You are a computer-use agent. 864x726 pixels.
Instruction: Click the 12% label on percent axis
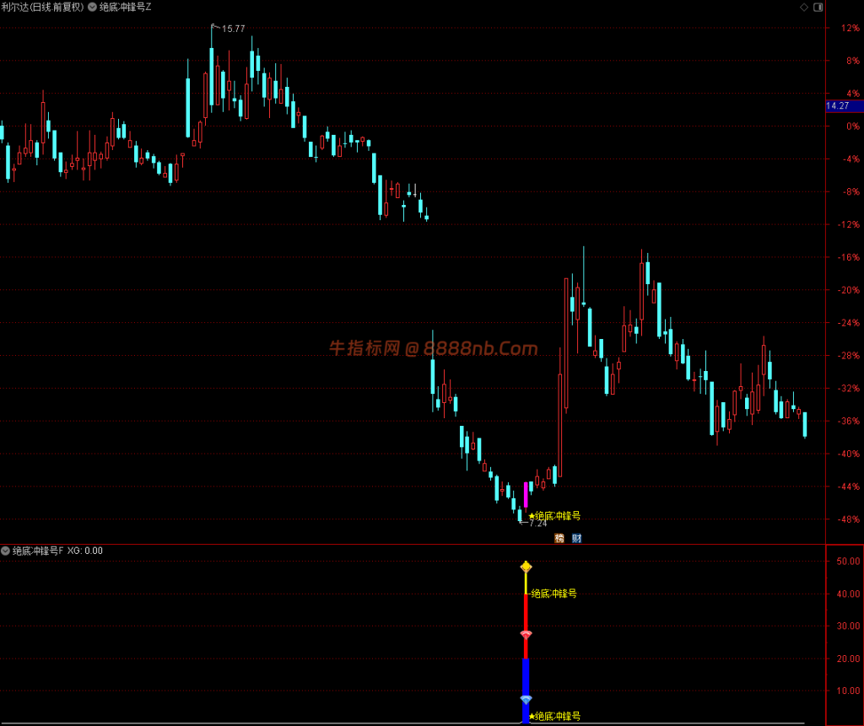click(850, 28)
